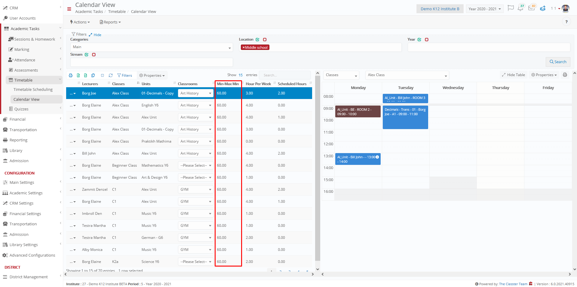The image size is (577, 287).
Task: Open the user profile avatar
Action: click(x=566, y=8)
